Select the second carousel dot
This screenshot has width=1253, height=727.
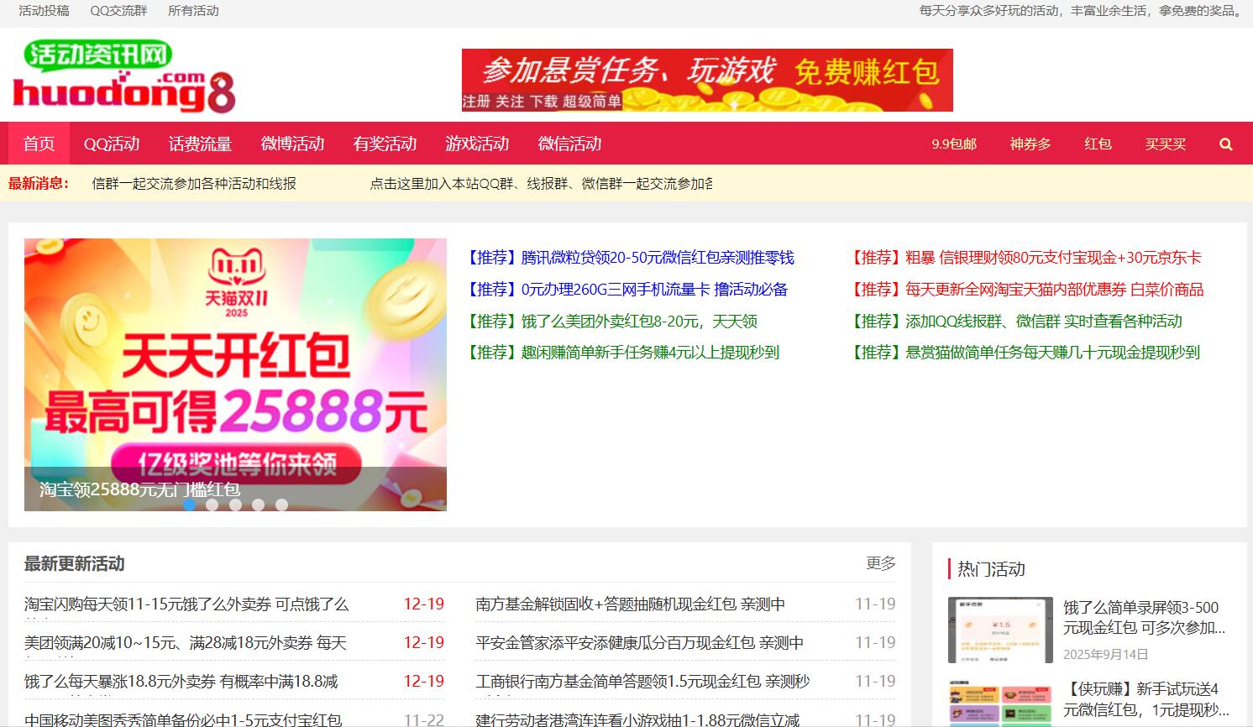pos(212,505)
